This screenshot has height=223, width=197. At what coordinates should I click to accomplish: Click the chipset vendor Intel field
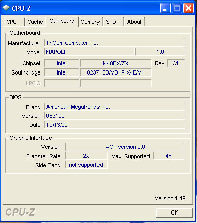(62, 63)
